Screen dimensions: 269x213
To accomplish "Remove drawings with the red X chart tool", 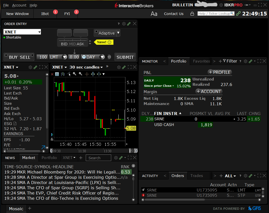I will 52,74.
